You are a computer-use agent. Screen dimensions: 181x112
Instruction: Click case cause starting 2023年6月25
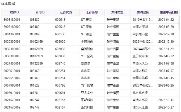point(143,85)
